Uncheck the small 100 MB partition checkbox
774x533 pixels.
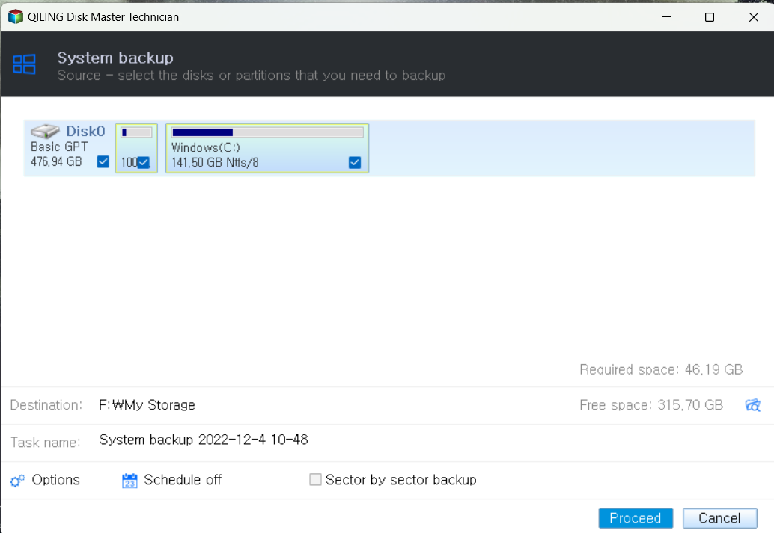[x=143, y=163]
